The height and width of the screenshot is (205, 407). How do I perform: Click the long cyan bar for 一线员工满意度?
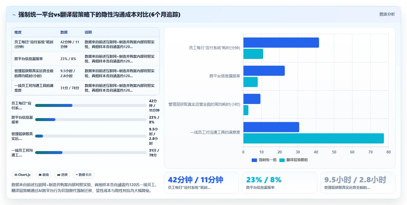click(x=314, y=138)
